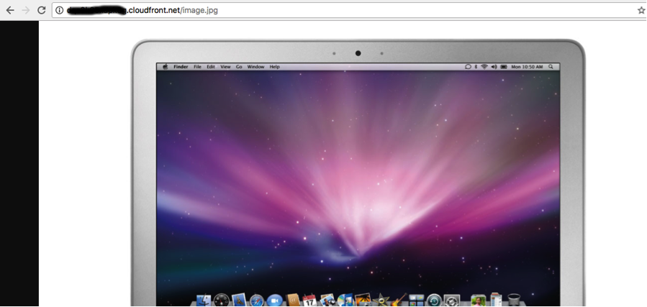Bookmark this page with the star icon
The width and height of the screenshot is (647, 307).
click(x=641, y=10)
